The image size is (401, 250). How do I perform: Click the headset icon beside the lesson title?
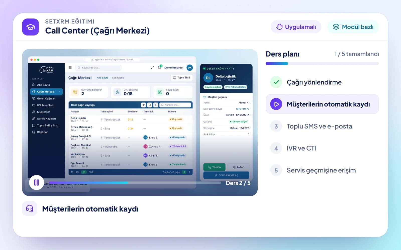pyautogui.click(x=30, y=208)
